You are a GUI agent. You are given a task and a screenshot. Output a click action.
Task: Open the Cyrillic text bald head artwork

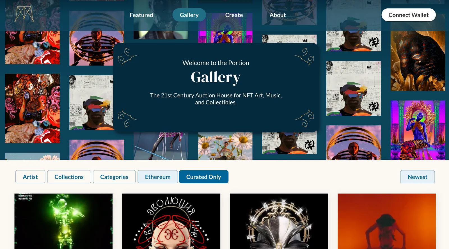(x=171, y=221)
